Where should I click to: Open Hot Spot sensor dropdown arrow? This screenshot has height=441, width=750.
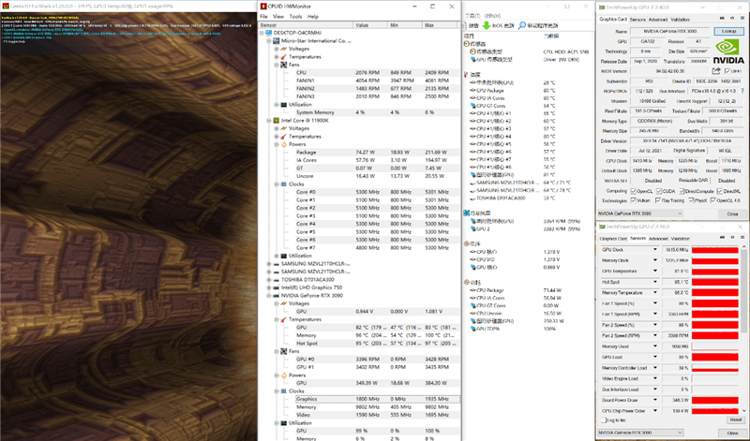click(655, 282)
